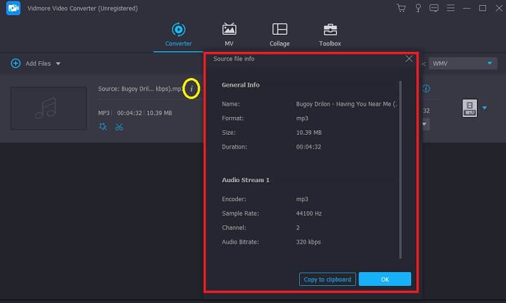Screen dimensions: 506x303
Task: Open the WMV convert-all format dropdown
Action: (x=462, y=63)
